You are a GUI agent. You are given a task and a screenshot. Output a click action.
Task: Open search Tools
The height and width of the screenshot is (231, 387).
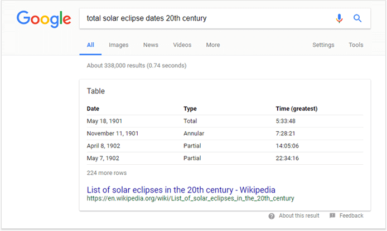click(x=356, y=45)
